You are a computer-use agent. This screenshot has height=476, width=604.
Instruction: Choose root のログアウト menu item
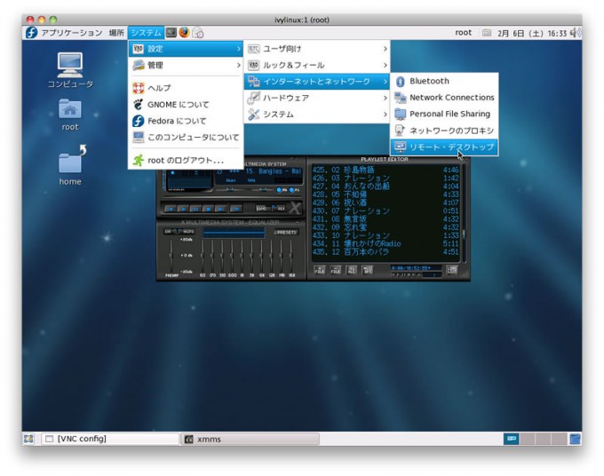click(186, 160)
